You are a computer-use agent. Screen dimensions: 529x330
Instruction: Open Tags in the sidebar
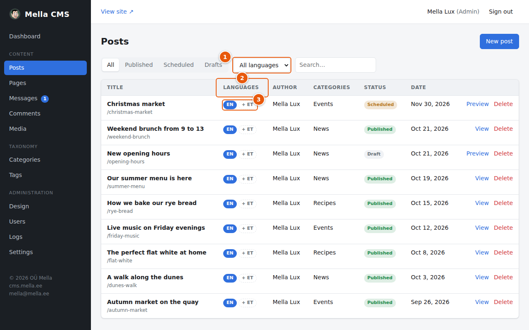[x=45, y=175]
